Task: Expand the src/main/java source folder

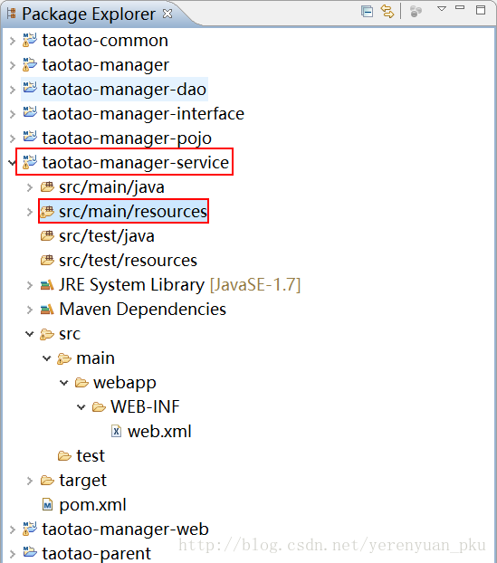Action: (x=30, y=187)
